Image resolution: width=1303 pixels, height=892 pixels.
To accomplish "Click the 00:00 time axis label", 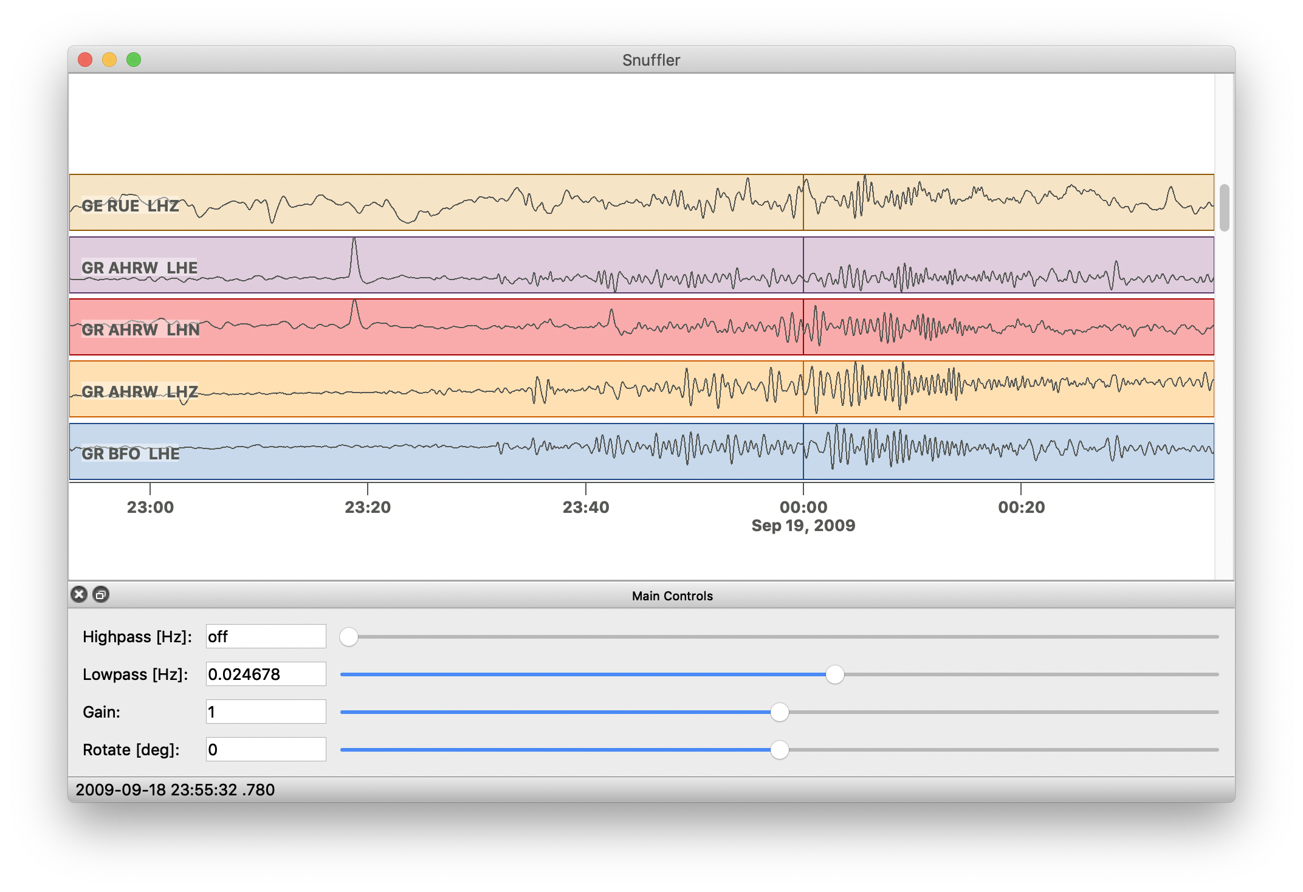I will (803, 507).
